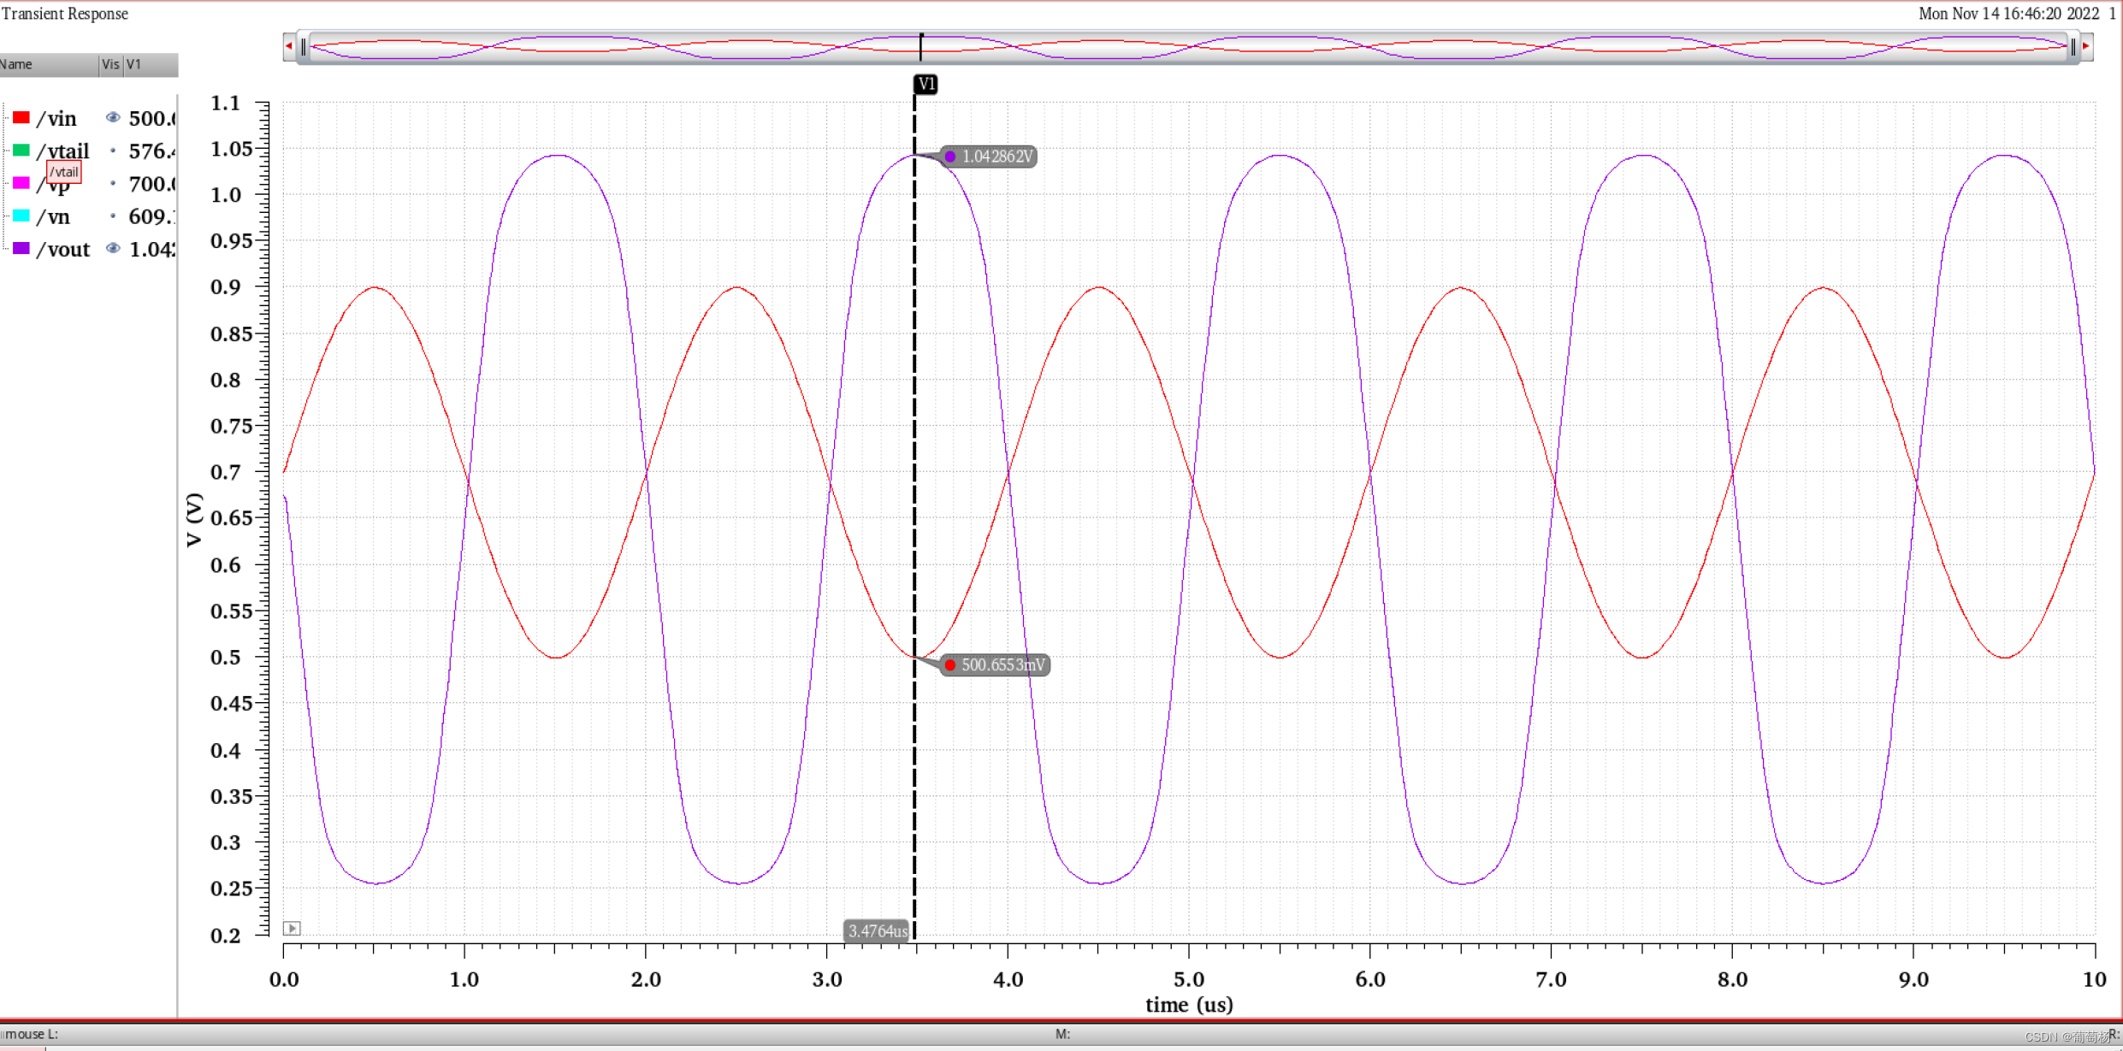2123x1051 pixels.
Task: Click the right handle of overview zoom bar
Action: 2073,47
